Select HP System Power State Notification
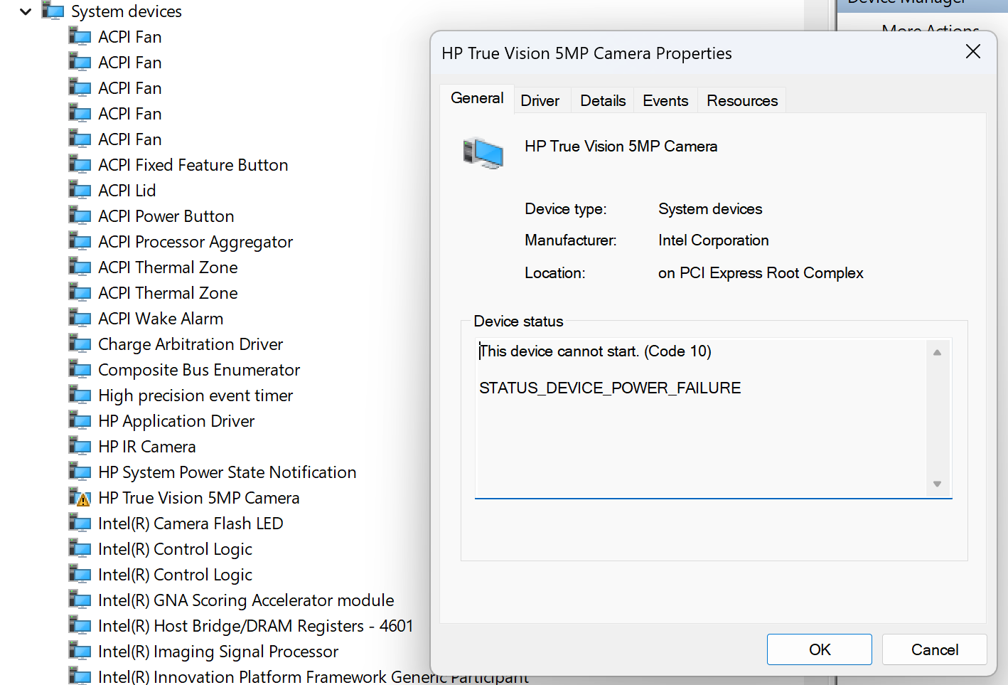This screenshot has height=685, width=1008. tap(227, 472)
